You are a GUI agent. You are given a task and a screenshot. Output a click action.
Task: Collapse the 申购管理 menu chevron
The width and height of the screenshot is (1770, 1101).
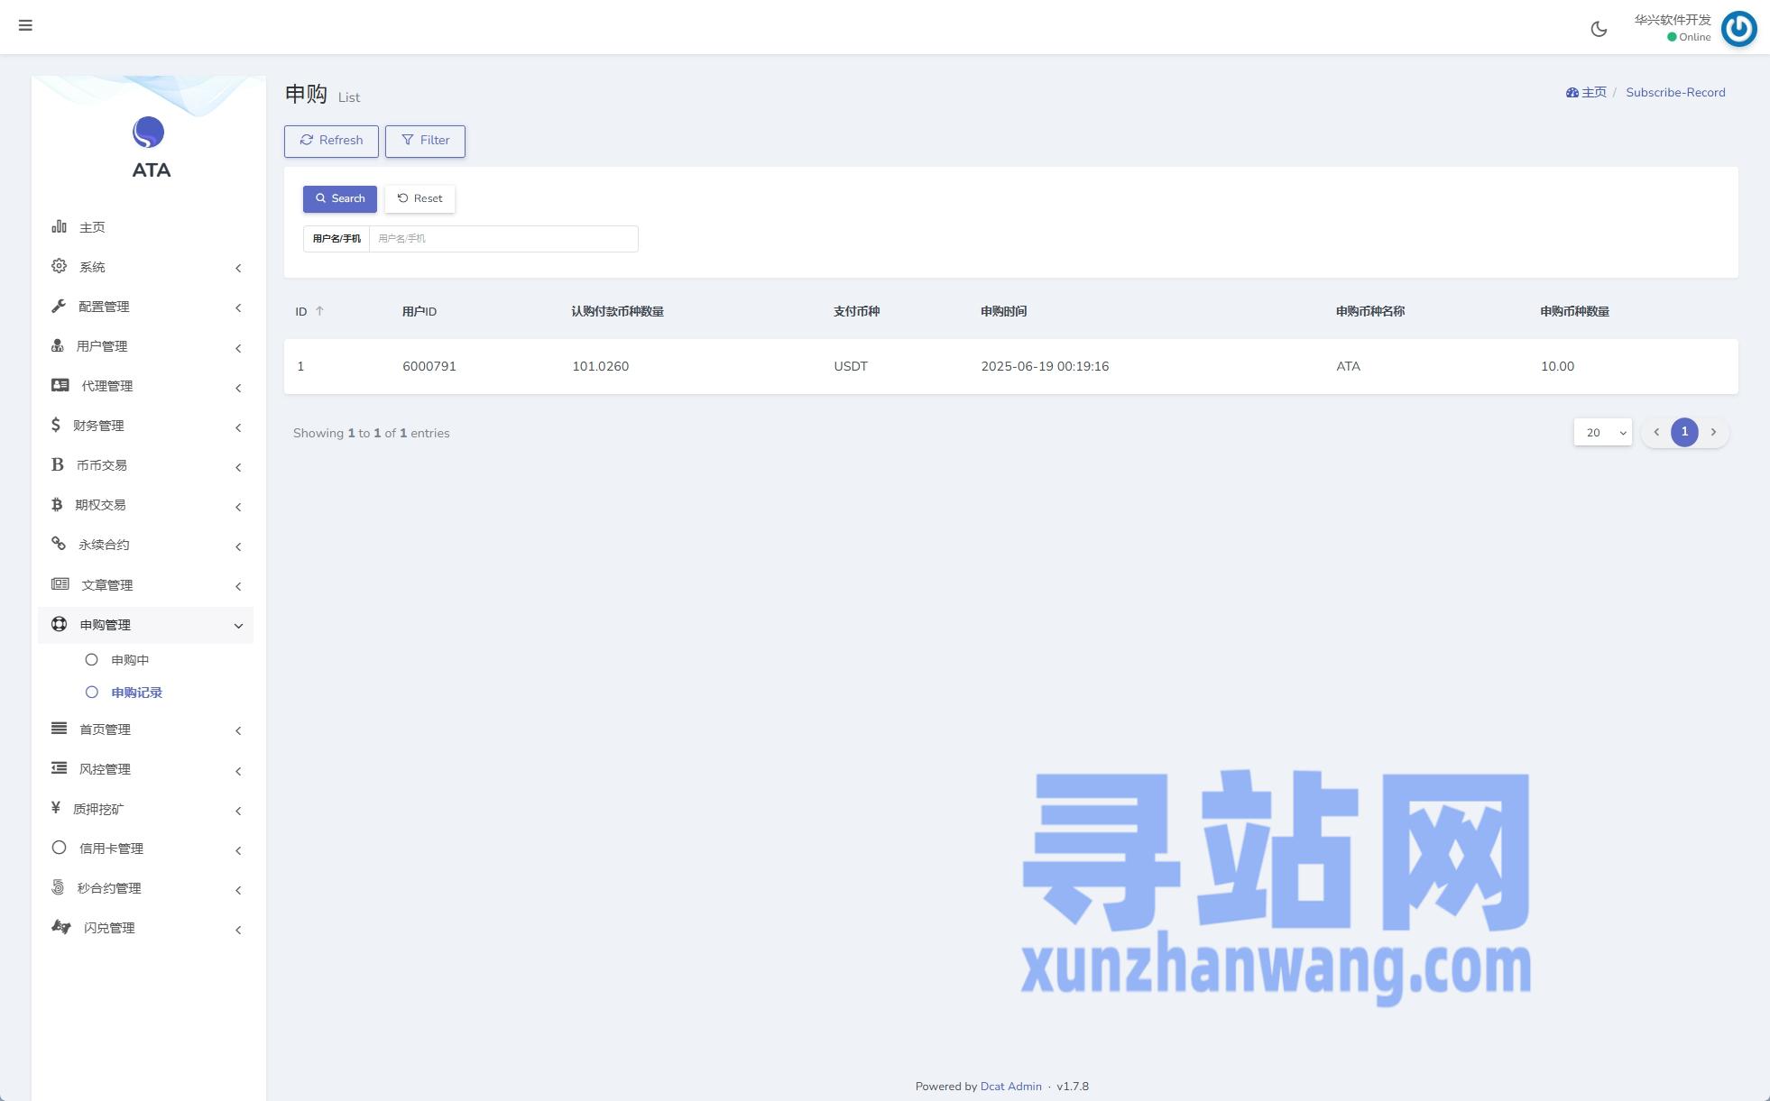(x=238, y=626)
